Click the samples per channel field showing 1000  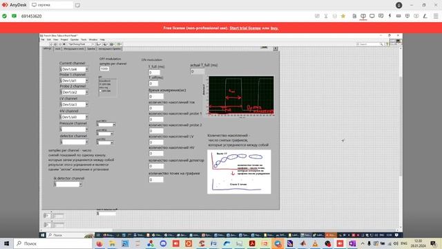point(104,68)
